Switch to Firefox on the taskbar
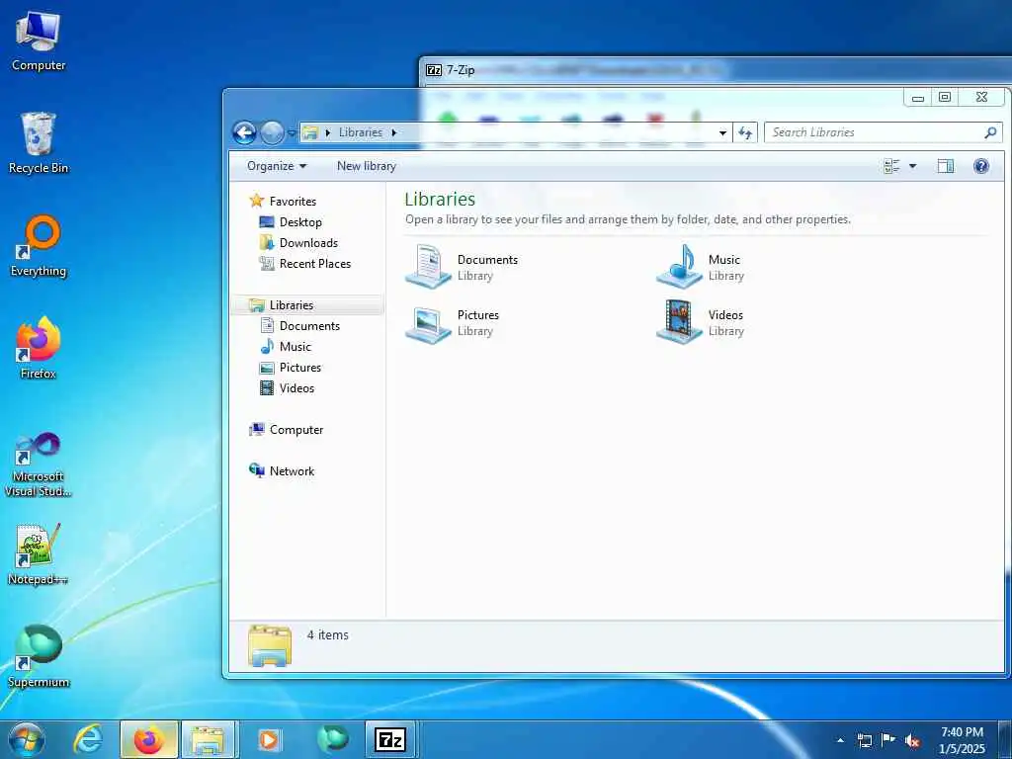The width and height of the screenshot is (1012, 759). pyautogui.click(x=149, y=739)
